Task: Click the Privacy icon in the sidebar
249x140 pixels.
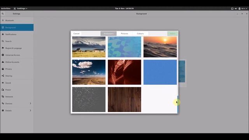Action: (x=3, y=69)
